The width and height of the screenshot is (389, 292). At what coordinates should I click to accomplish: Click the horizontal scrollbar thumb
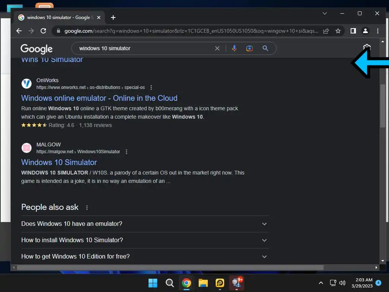coord(170,267)
